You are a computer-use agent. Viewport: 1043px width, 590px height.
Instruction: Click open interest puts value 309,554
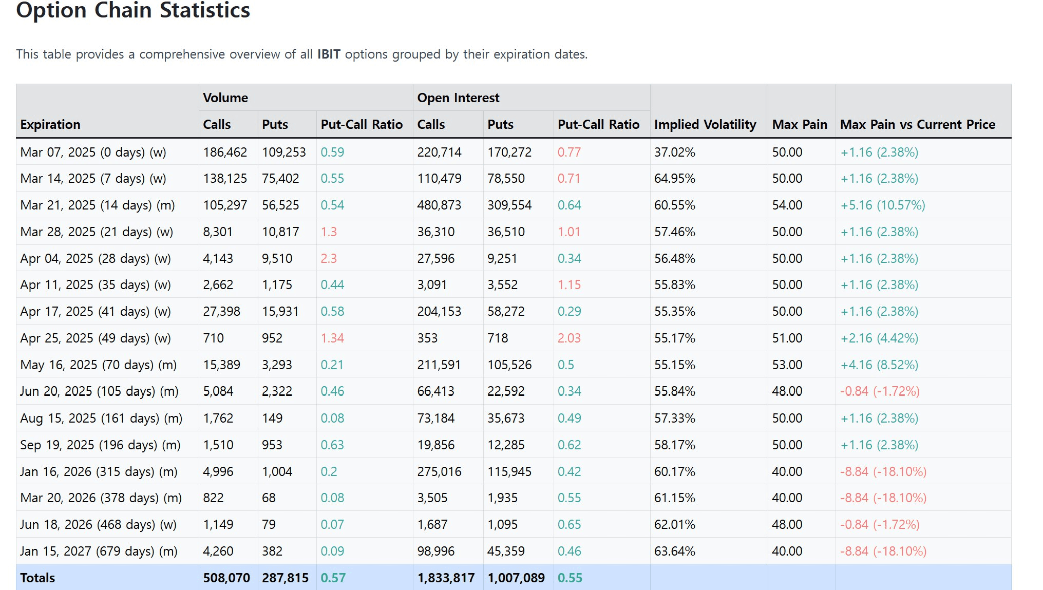click(x=509, y=205)
